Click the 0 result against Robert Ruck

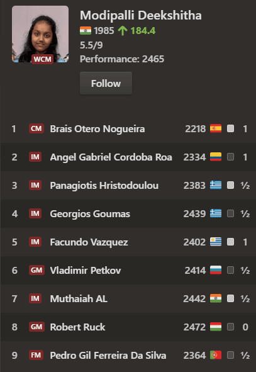245,327
